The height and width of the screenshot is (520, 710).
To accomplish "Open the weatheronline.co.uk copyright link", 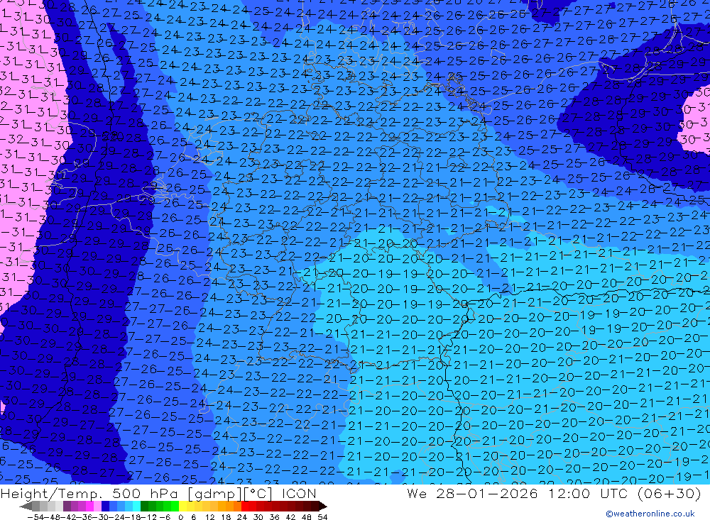I will (650, 513).
